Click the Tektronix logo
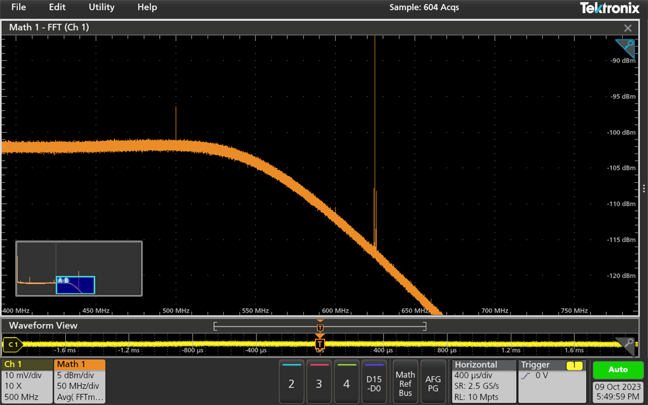This screenshot has height=405, width=648. point(609,8)
